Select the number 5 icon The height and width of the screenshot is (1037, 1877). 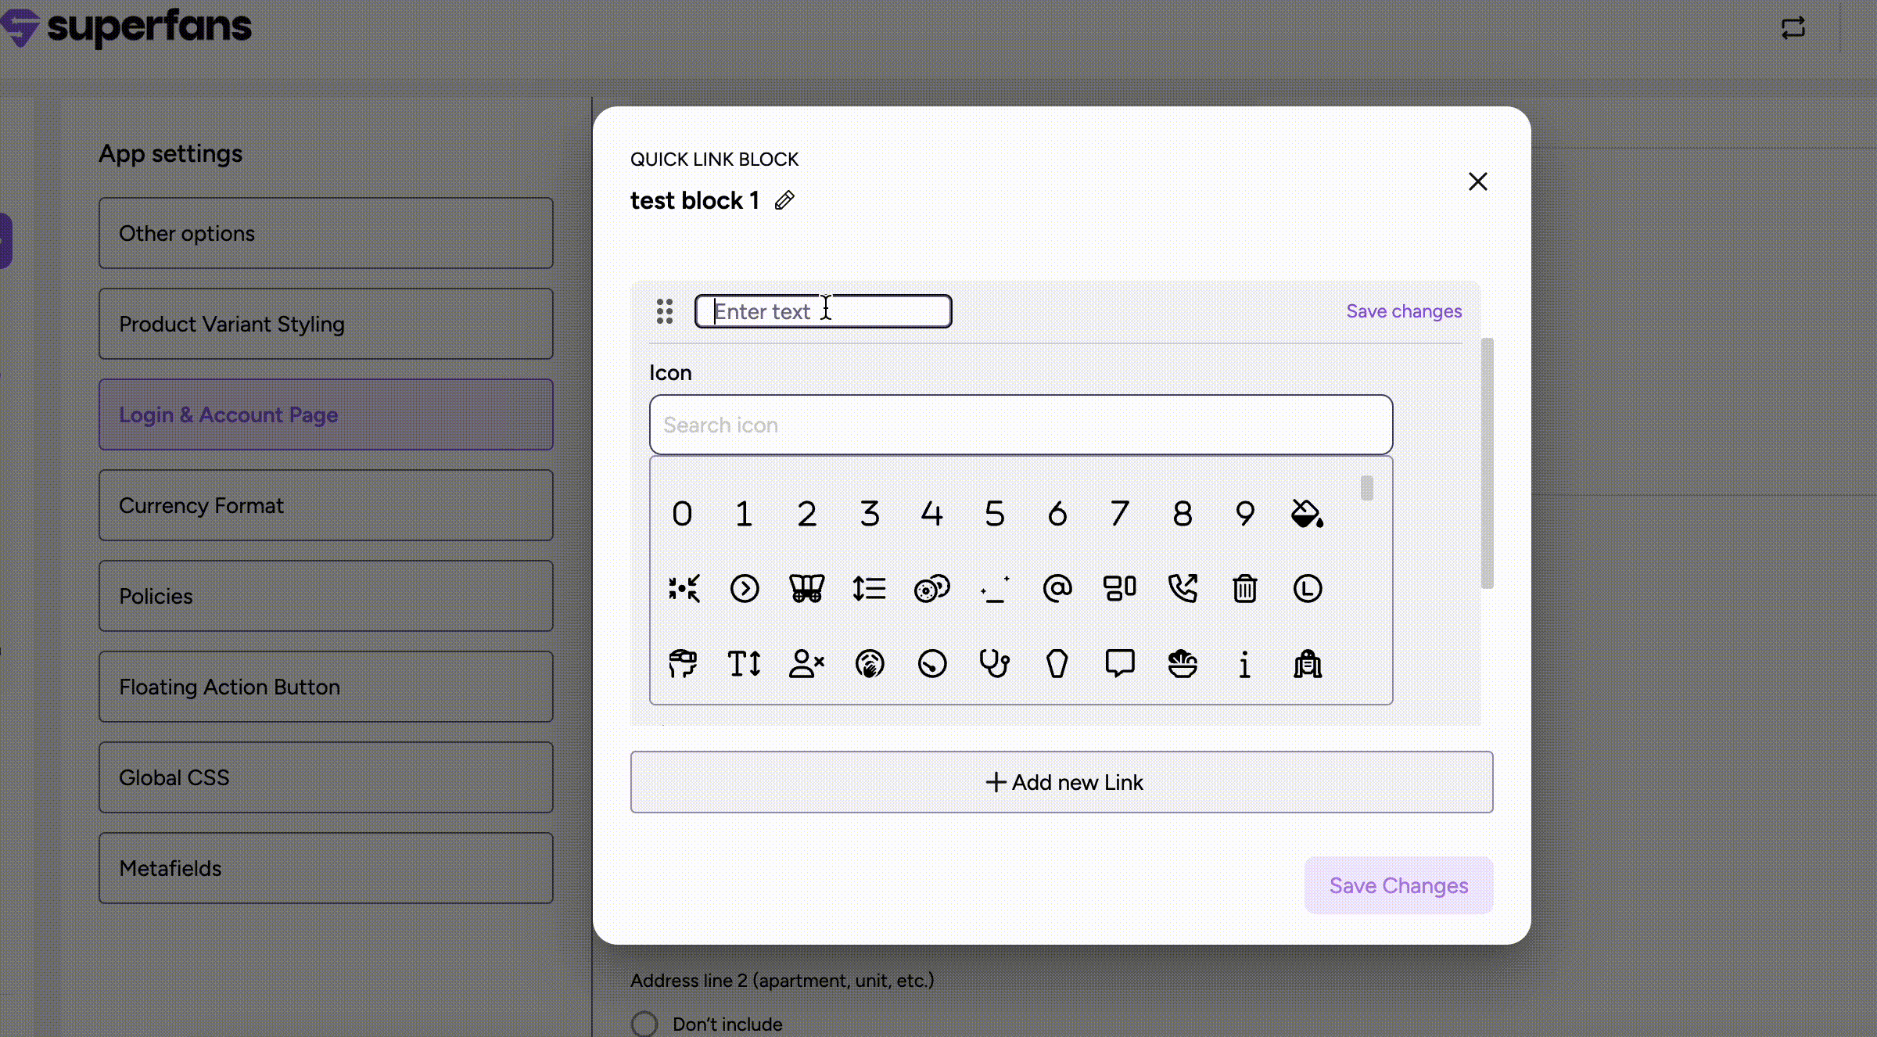(x=994, y=514)
